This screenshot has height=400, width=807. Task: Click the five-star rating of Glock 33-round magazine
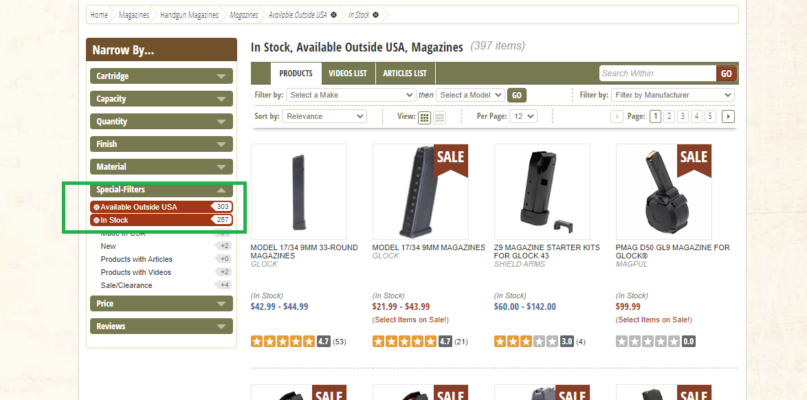click(283, 342)
